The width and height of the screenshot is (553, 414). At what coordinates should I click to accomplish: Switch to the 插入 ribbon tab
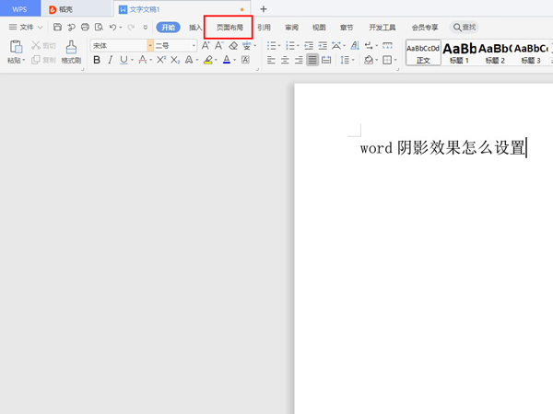(195, 28)
